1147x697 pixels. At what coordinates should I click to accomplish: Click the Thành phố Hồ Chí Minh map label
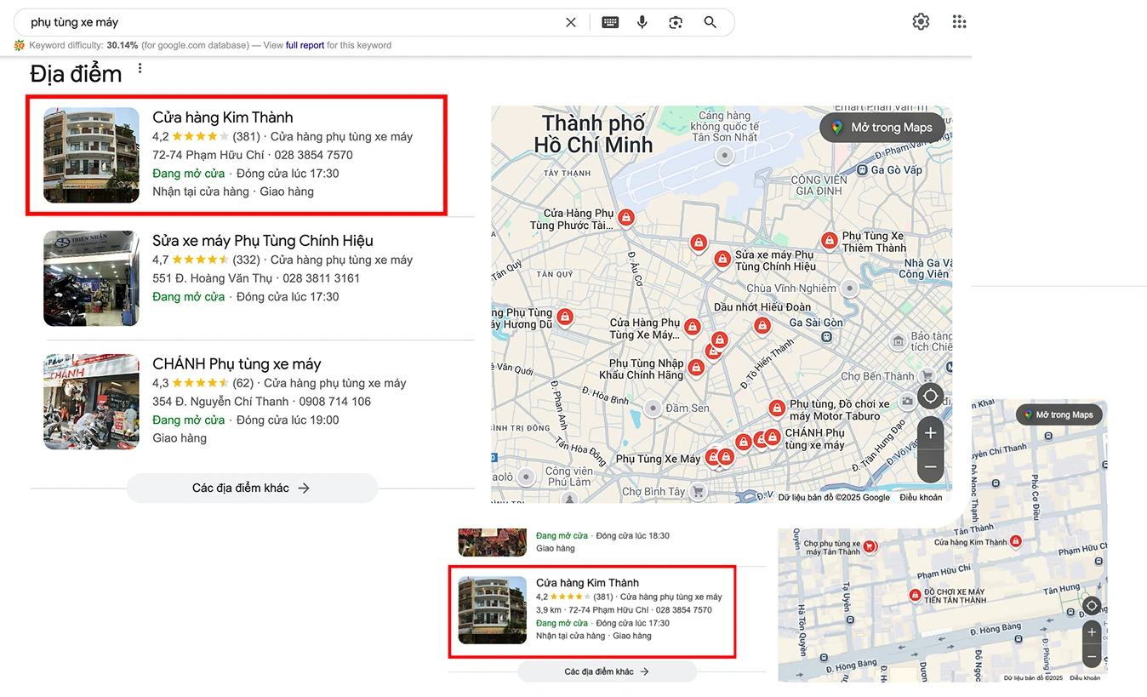click(593, 134)
